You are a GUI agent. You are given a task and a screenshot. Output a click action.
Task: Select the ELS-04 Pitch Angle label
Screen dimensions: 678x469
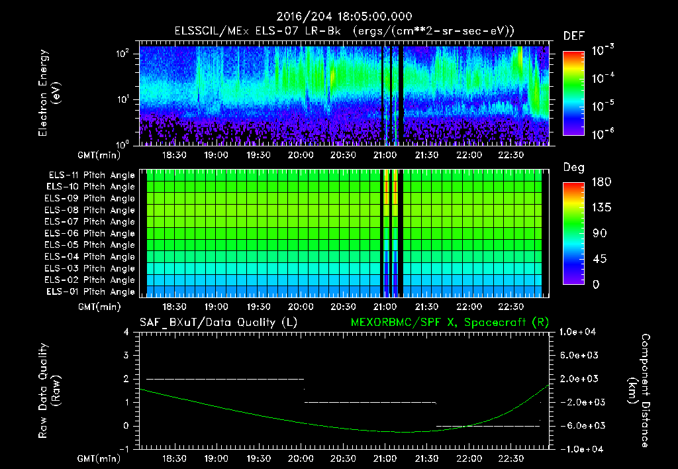click(x=90, y=257)
